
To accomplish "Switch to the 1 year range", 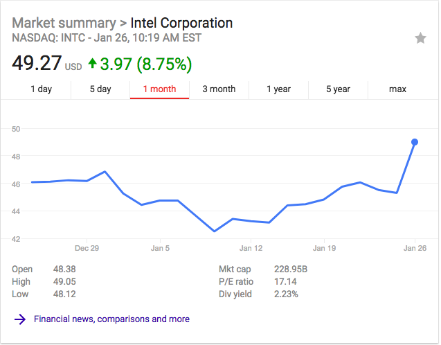I will (279, 89).
